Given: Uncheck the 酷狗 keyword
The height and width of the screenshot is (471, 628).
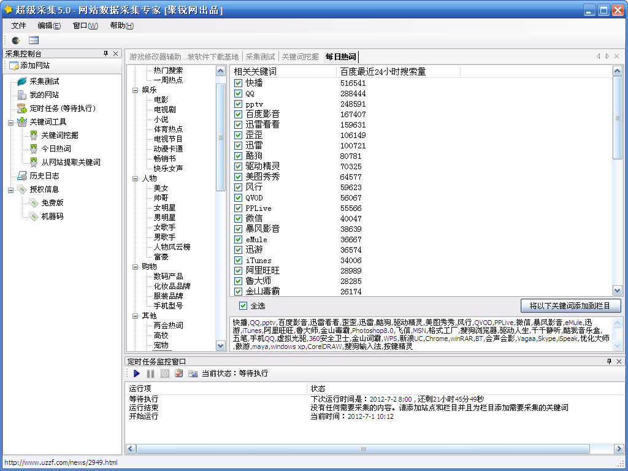Looking at the screenshot, I should coord(239,156).
